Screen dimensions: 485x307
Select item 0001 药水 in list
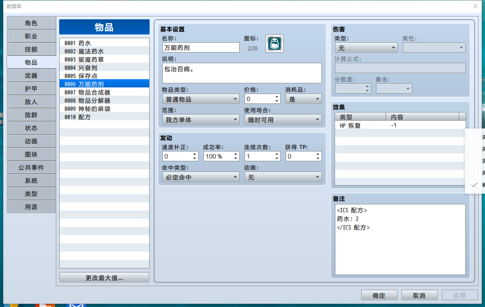point(104,43)
